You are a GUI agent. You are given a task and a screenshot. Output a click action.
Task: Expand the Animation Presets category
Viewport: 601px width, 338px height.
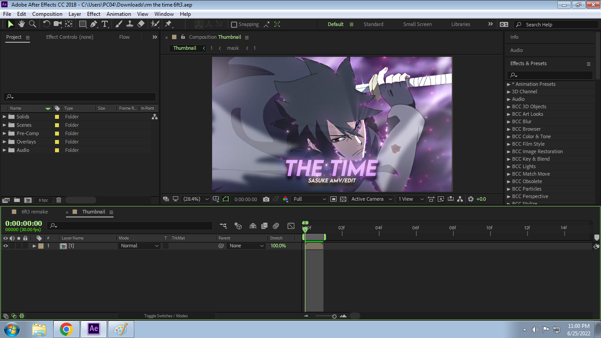click(x=509, y=84)
